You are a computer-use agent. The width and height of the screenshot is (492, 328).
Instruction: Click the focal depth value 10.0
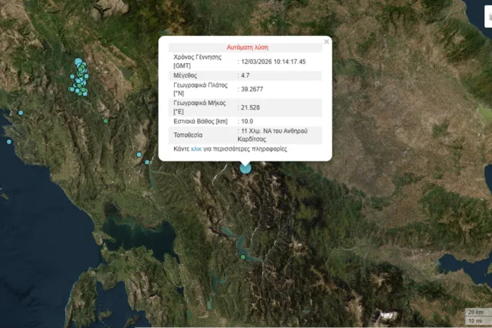point(247,121)
